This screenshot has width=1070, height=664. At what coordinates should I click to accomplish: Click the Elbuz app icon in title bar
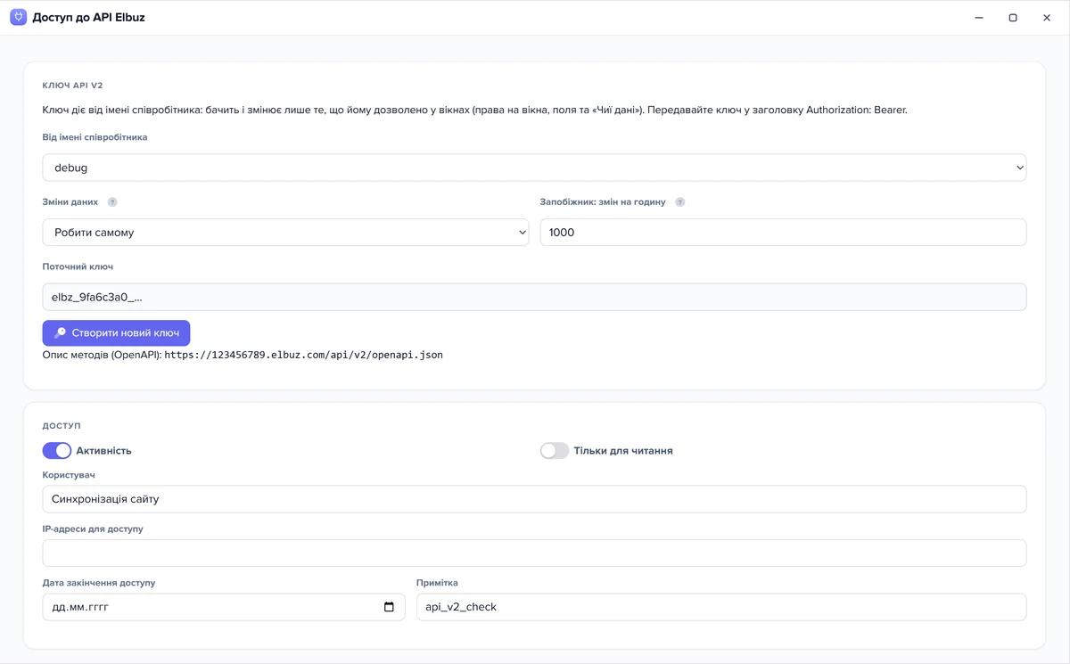[18, 17]
